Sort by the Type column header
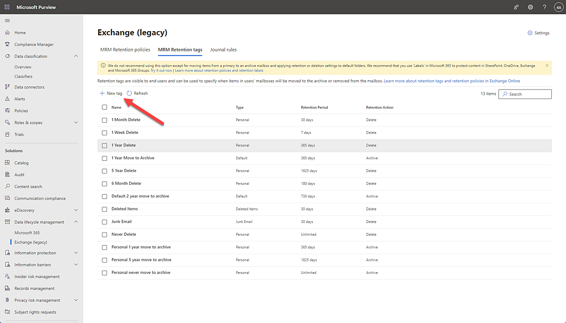The width and height of the screenshot is (566, 323). click(x=240, y=108)
